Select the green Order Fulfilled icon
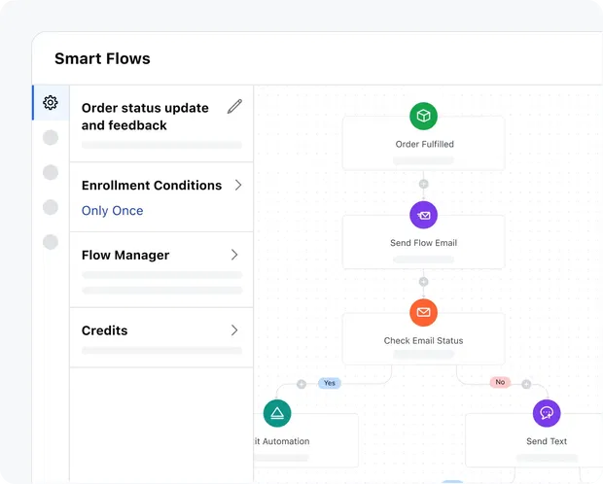This screenshot has width=603, height=484. click(423, 117)
